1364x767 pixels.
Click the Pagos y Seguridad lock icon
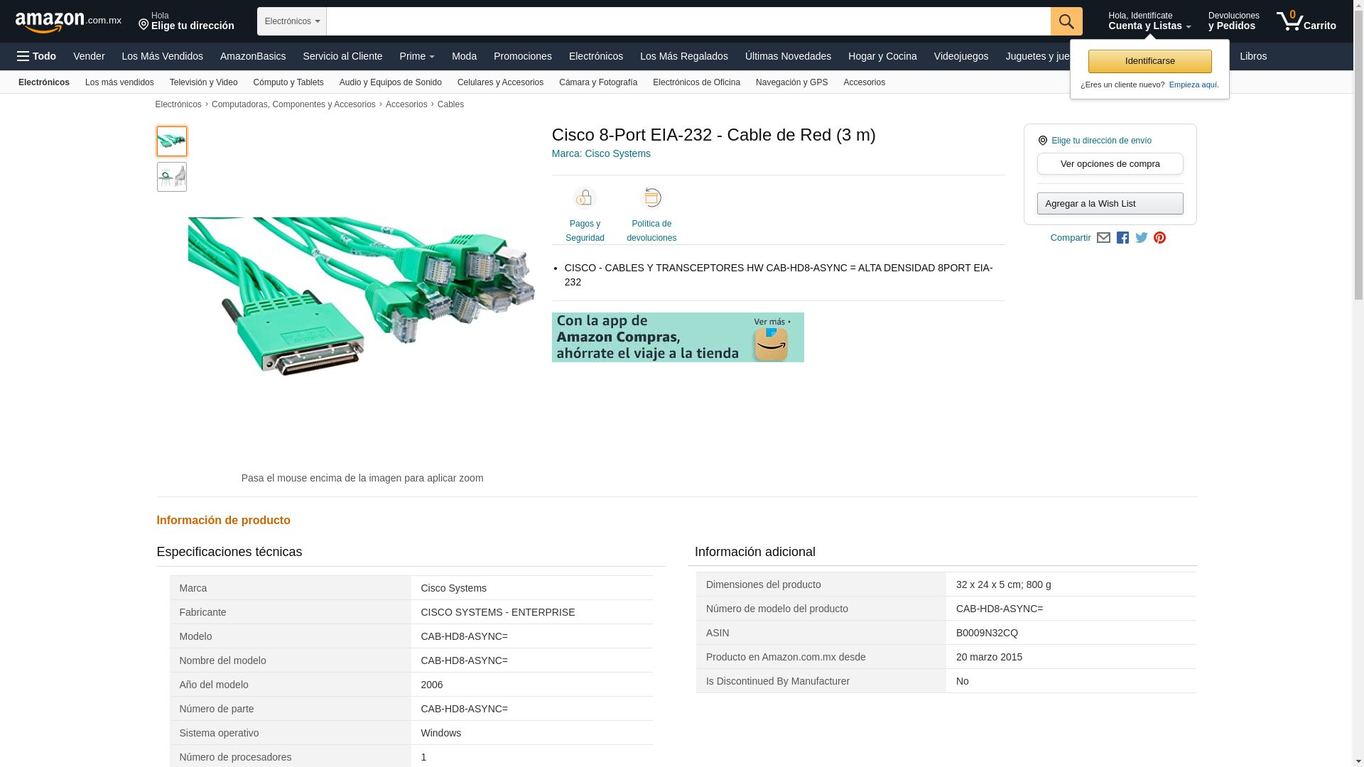coord(585,198)
